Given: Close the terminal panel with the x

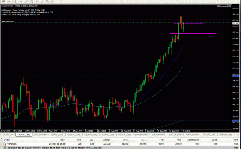Looking at the screenshot, I should point(1,138).
